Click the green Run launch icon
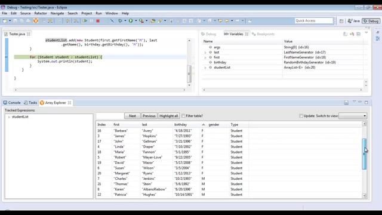The height and width of the screenshot is (215, 382). [131, 21]
